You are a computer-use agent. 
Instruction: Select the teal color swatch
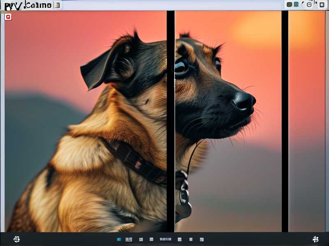[296, 5]
